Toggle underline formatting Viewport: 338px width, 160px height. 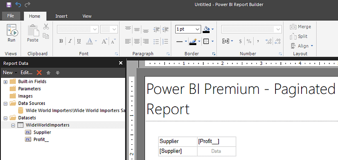pos(79,41)
